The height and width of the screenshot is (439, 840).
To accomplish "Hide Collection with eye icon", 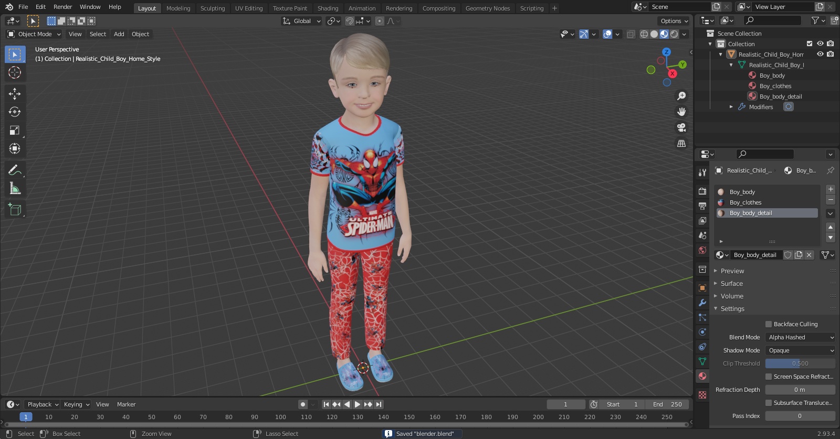I will (820, 44).
